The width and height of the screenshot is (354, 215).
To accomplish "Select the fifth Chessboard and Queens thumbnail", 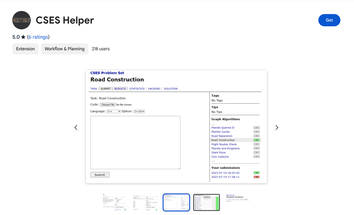I will coord(238,202).
